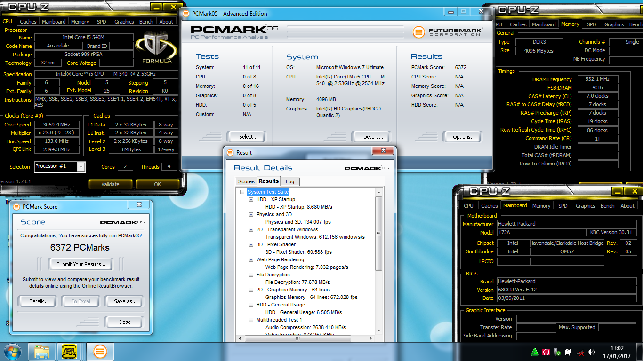
Task: Click Submit Your Results... button
Action: tap(81, 264)
